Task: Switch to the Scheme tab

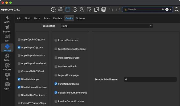Action: [x=80, y=18]
